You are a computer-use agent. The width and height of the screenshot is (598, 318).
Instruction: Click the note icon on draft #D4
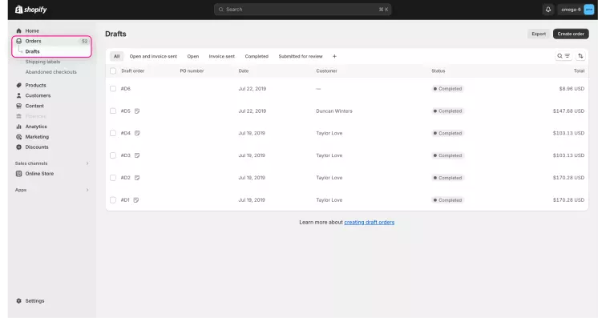137,133
